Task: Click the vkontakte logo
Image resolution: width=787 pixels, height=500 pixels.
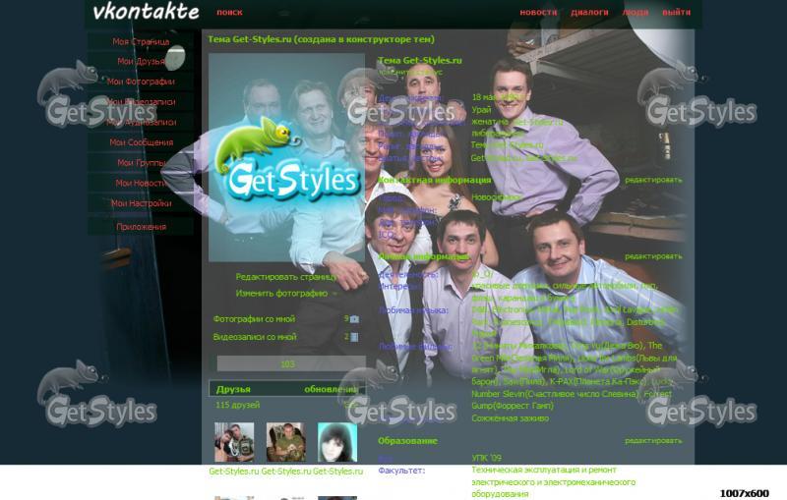Action: (146, 13)
